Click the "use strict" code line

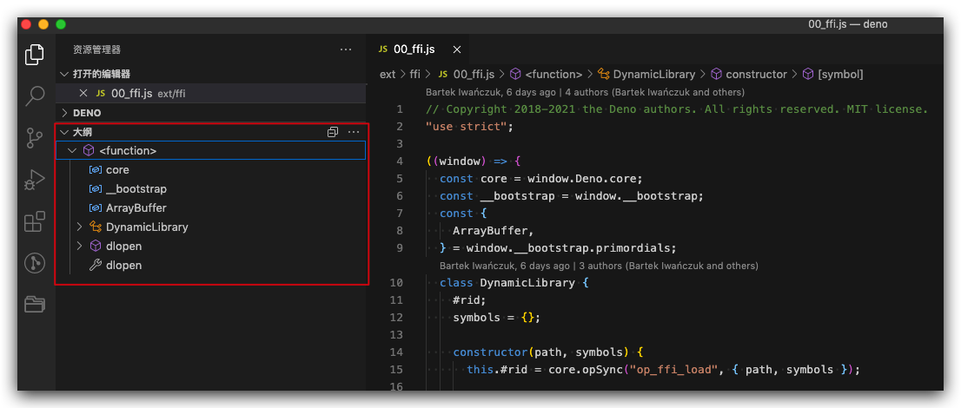pyautogui.click(x=469, y=127)
